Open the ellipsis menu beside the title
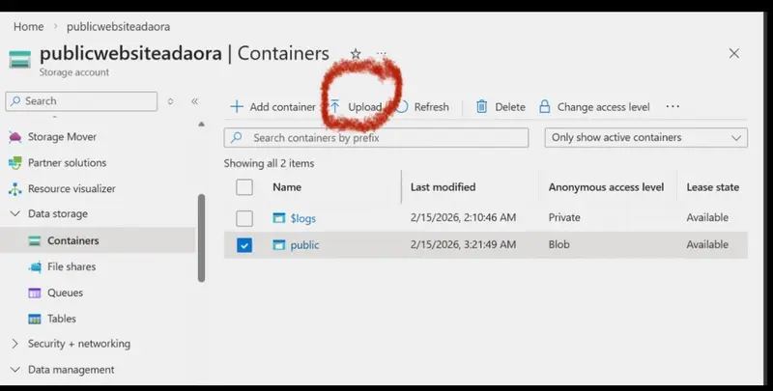 381,53
